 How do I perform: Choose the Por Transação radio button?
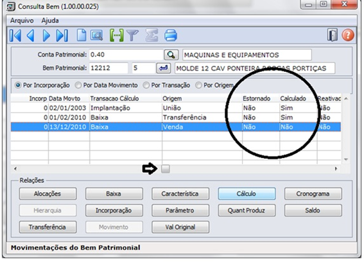[167, 85]
